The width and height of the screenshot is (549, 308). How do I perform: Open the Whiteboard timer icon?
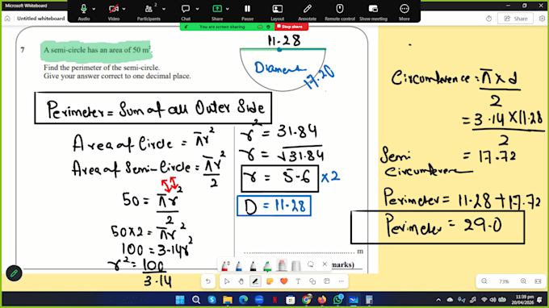488,19
